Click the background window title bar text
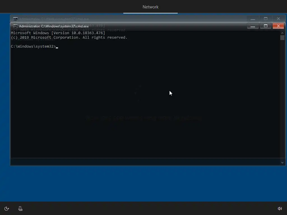The image size is (287, 215). [x=54, y=19]
